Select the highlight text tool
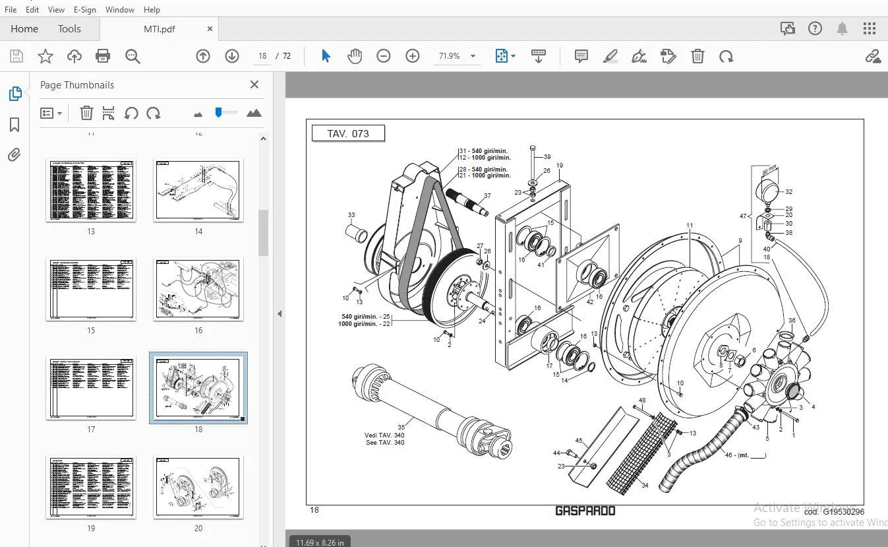Screen dimensions: 888x547 610,57
